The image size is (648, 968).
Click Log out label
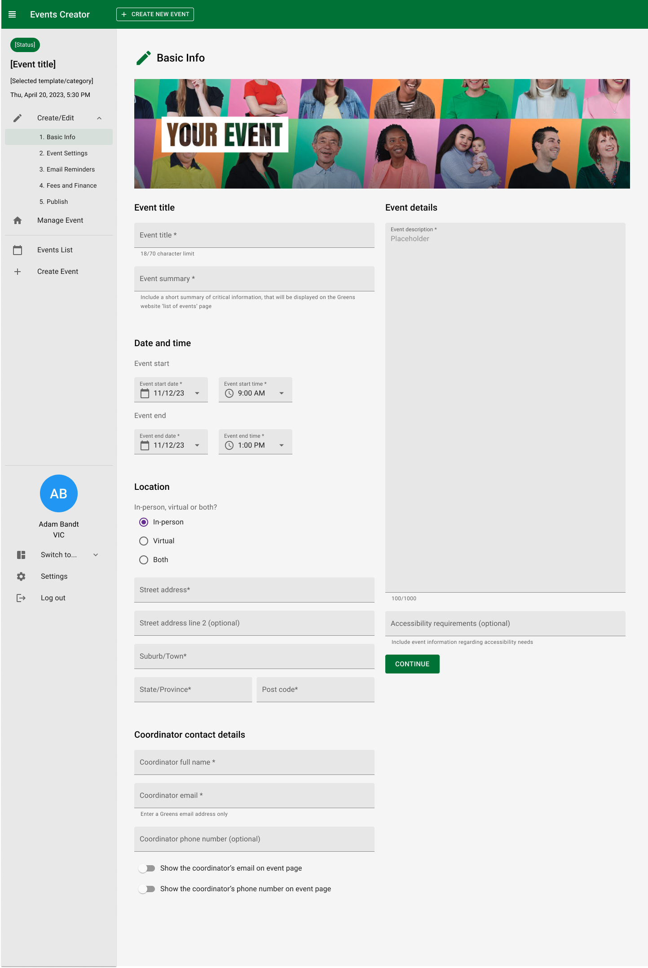[53, 598]
